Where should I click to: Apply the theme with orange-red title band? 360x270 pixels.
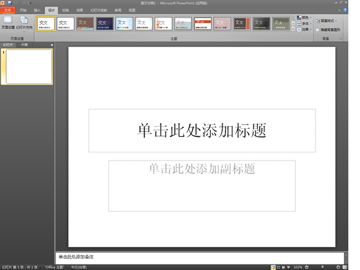[x=203, y=24]
